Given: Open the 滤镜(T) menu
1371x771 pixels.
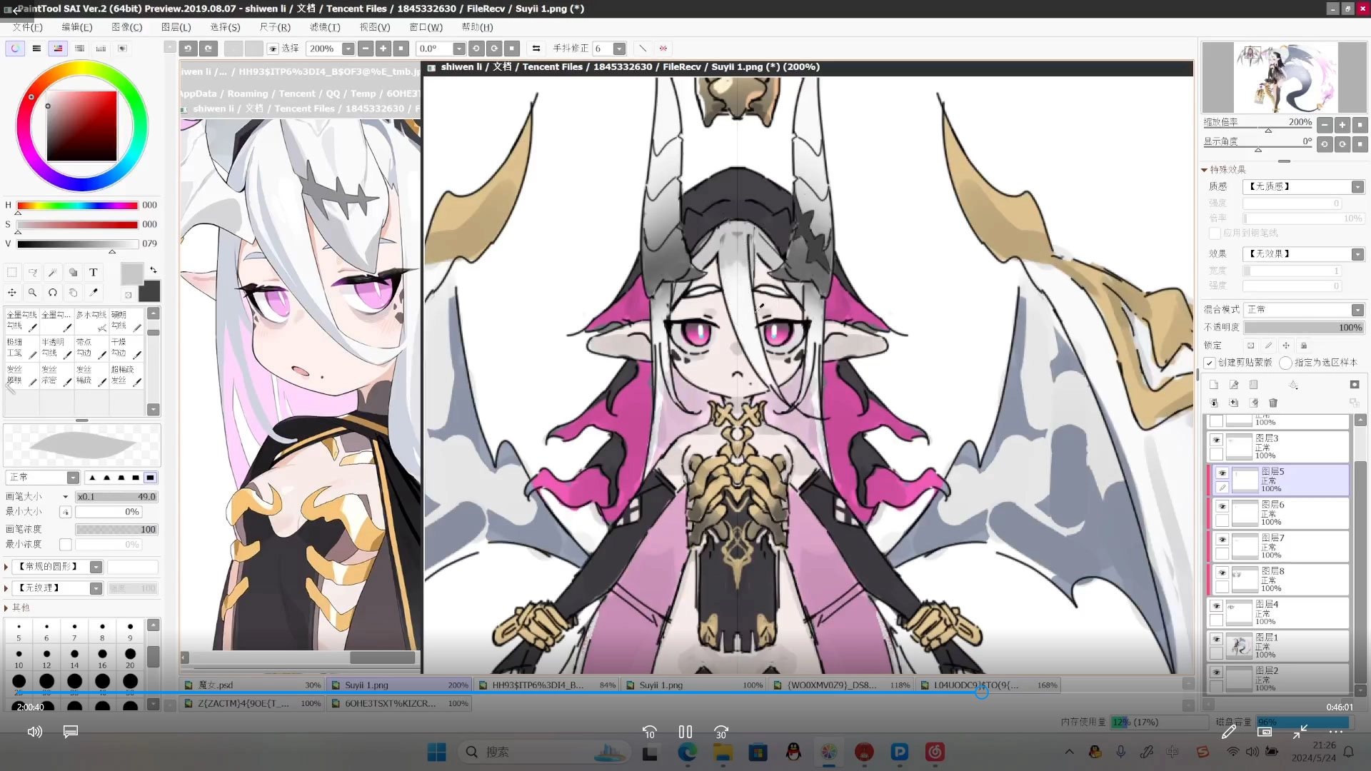Looking at the screenshot, I should (325, 27).
